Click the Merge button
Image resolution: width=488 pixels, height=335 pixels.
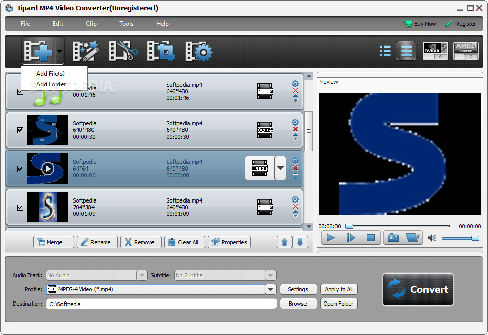(53, 242)
